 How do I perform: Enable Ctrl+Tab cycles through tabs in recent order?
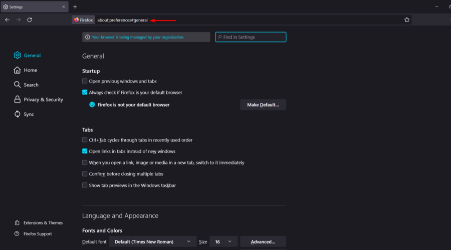(x=85, y=140)
